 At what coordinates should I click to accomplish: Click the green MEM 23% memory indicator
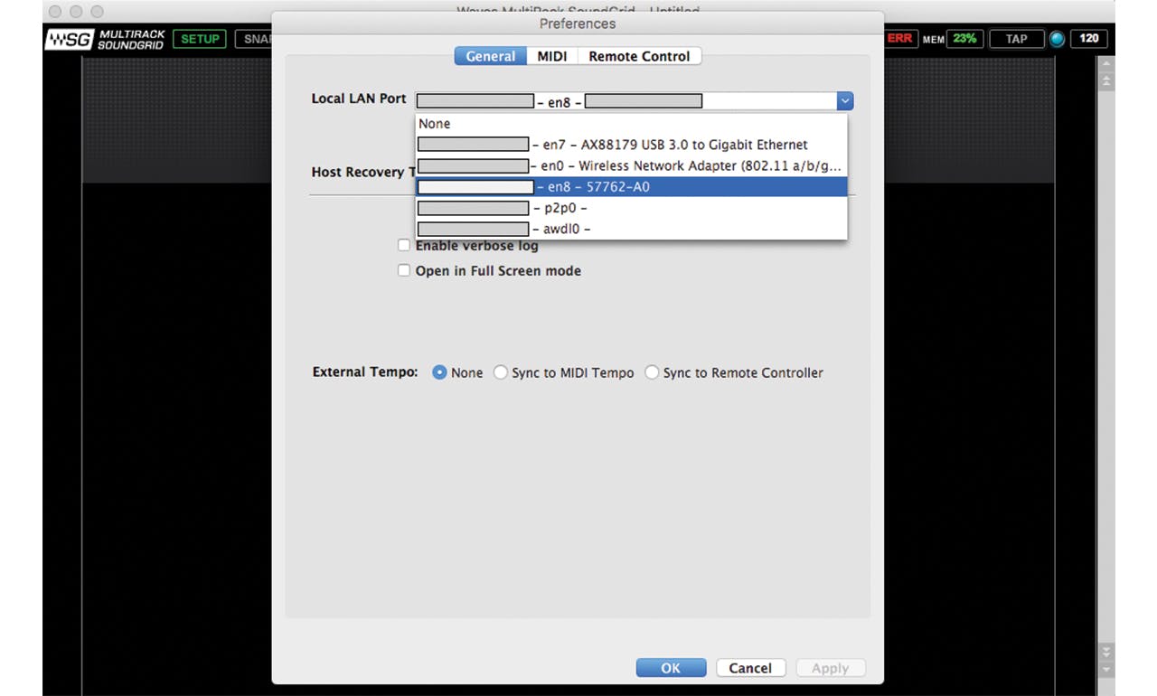[963, 38]
